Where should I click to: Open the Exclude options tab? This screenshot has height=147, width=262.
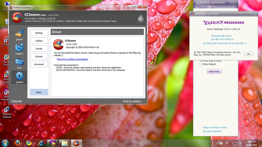(x=39, y=56)
